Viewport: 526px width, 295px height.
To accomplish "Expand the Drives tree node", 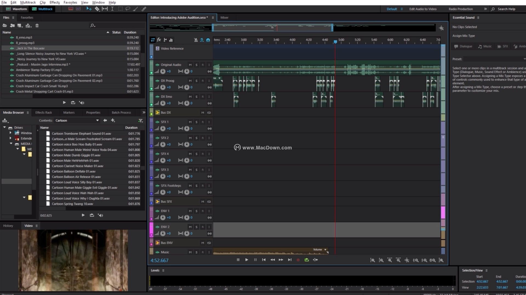I will (4, 128).
